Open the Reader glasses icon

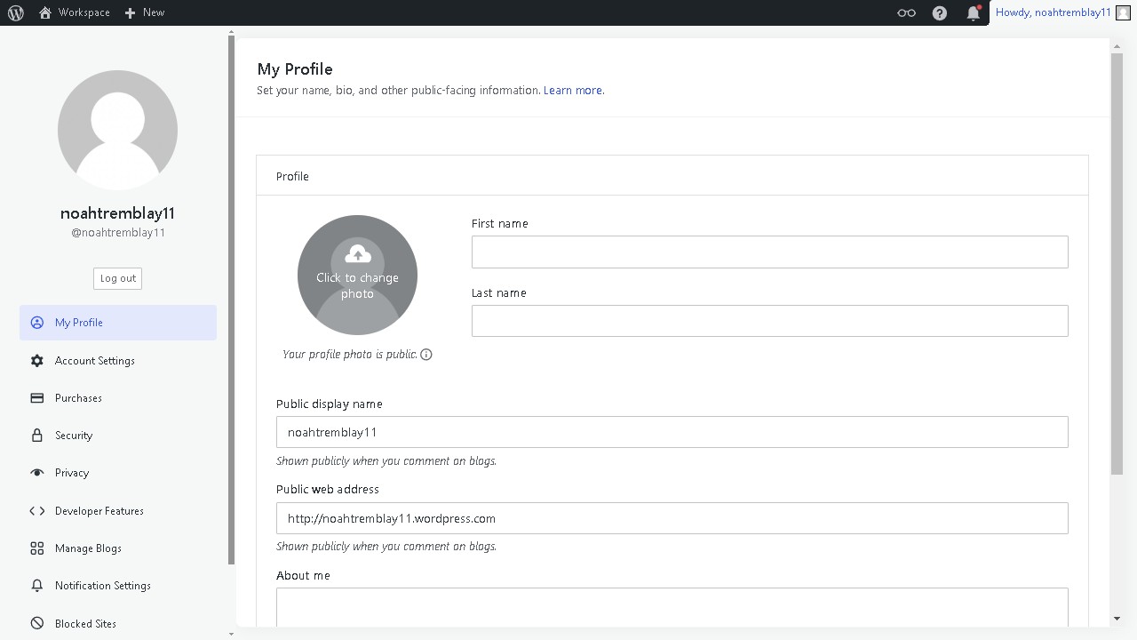906,12
